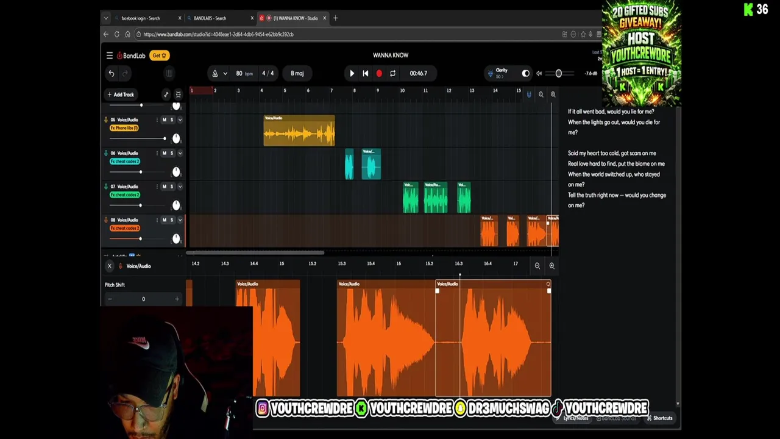The width and height of the screenshot is (780, 439).
Task: Open the BandLab hamburger menu
Action: 110,55
